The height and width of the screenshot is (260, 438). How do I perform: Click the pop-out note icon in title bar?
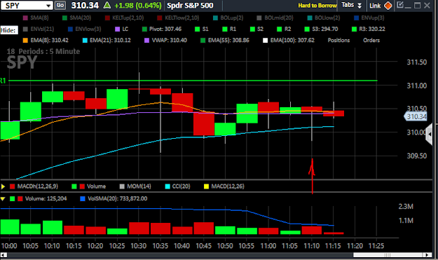click(399, 5)
